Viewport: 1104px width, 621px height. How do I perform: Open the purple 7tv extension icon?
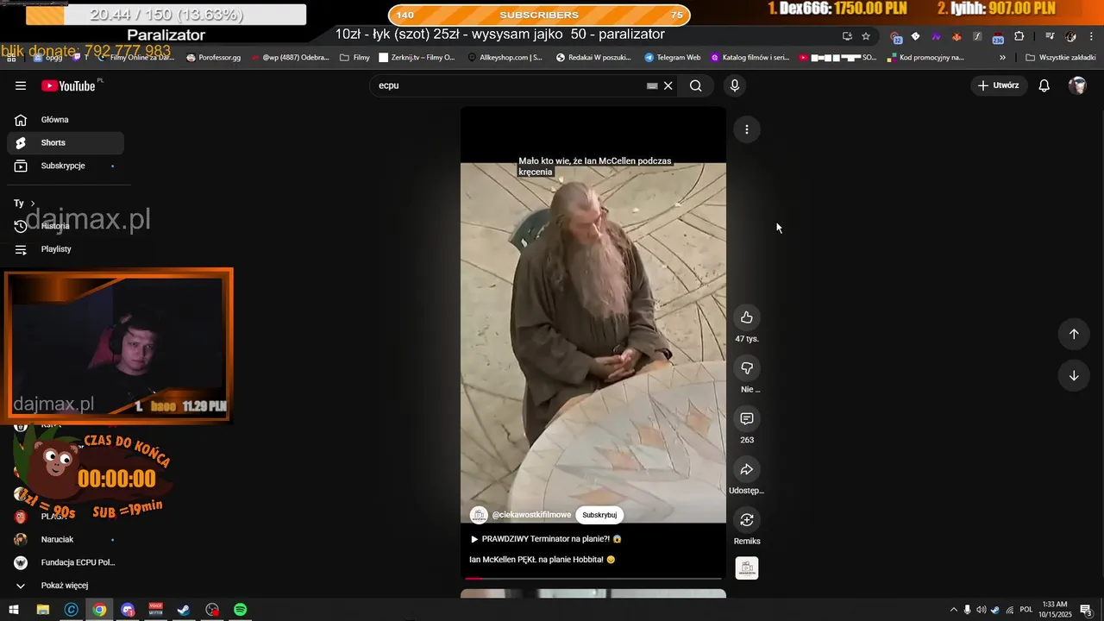pyautogui.click(x=936, y=36)
